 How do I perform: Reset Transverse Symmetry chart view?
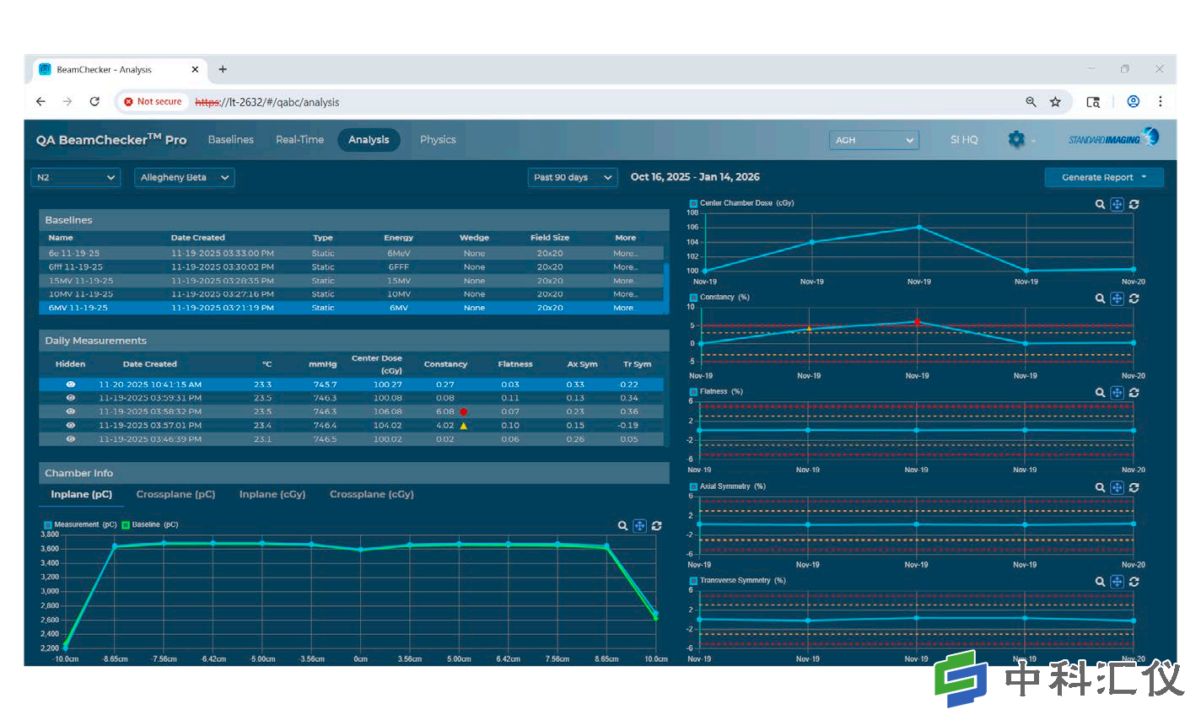click(1134, 582)
